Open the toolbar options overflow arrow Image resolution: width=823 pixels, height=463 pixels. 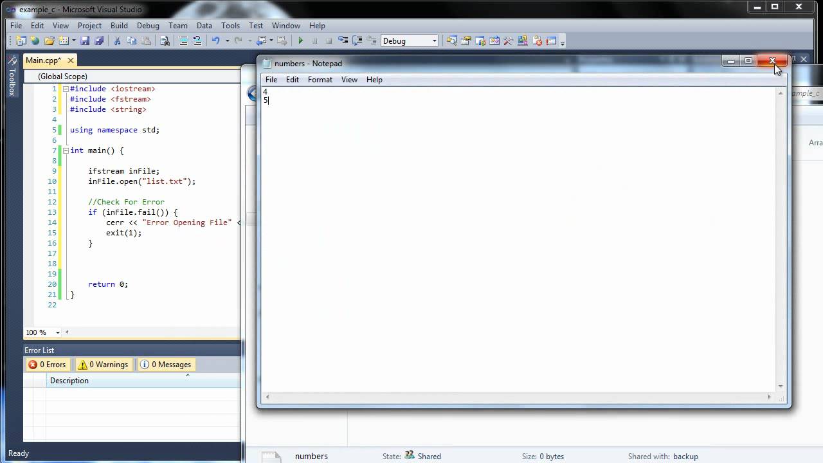coord(563,42)
